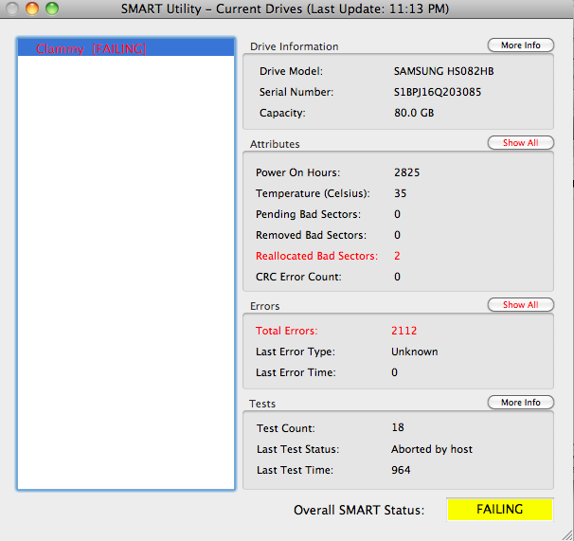Click the Drive Model label
The width and height of the screenshot is (574, 541).
292,71
